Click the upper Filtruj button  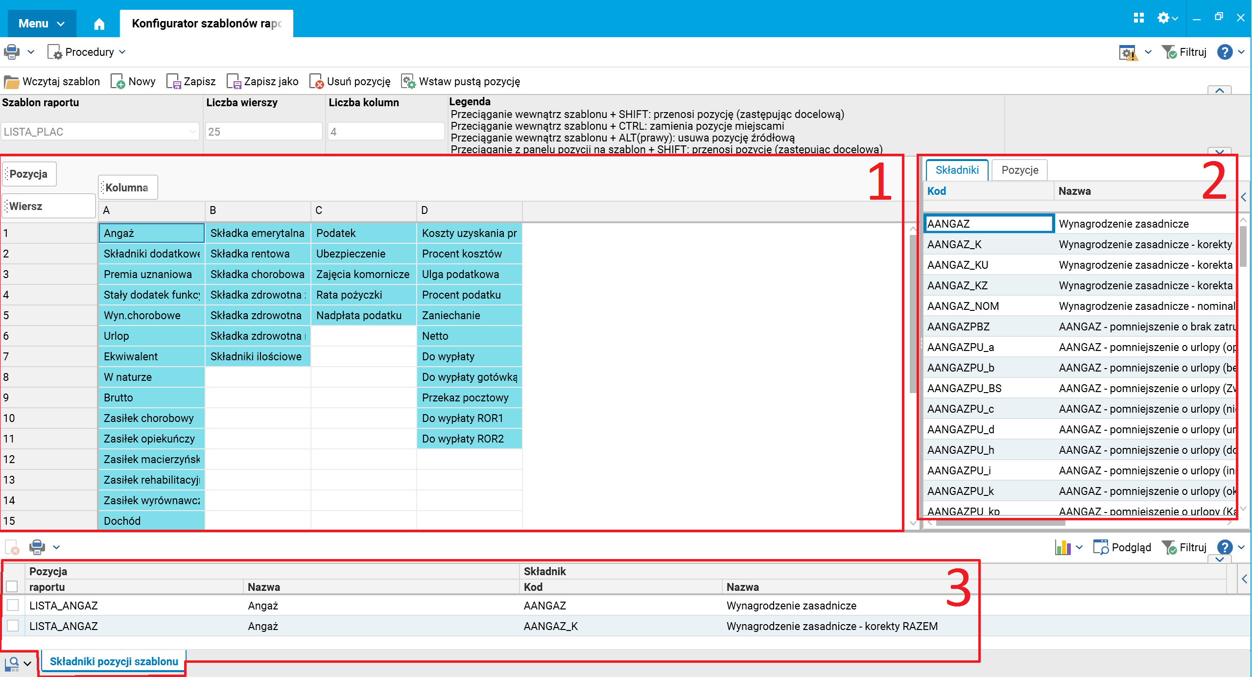coord(1185,52)
